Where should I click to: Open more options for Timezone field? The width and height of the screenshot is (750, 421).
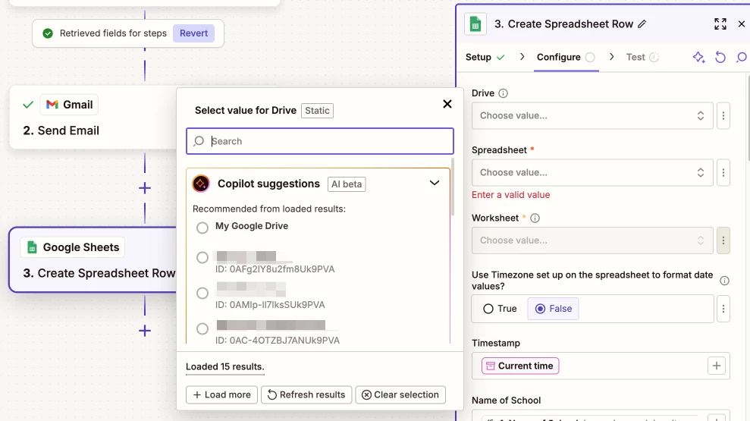723,309
